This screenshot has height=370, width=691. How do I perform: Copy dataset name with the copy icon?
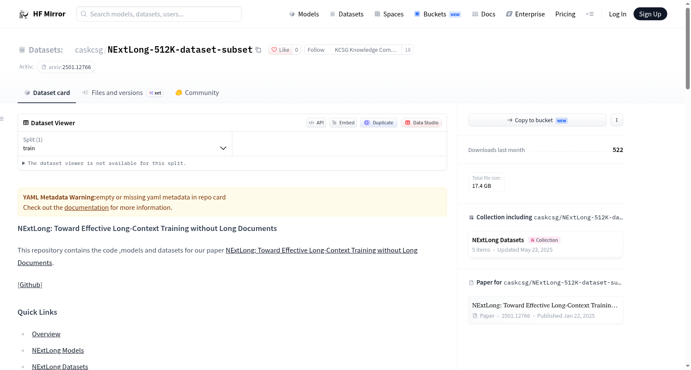[258, 50]
